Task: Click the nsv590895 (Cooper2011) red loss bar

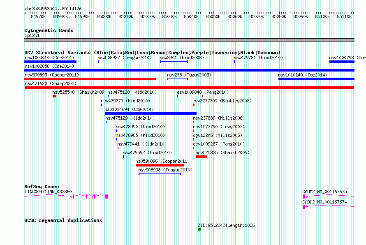Action: 90,79
